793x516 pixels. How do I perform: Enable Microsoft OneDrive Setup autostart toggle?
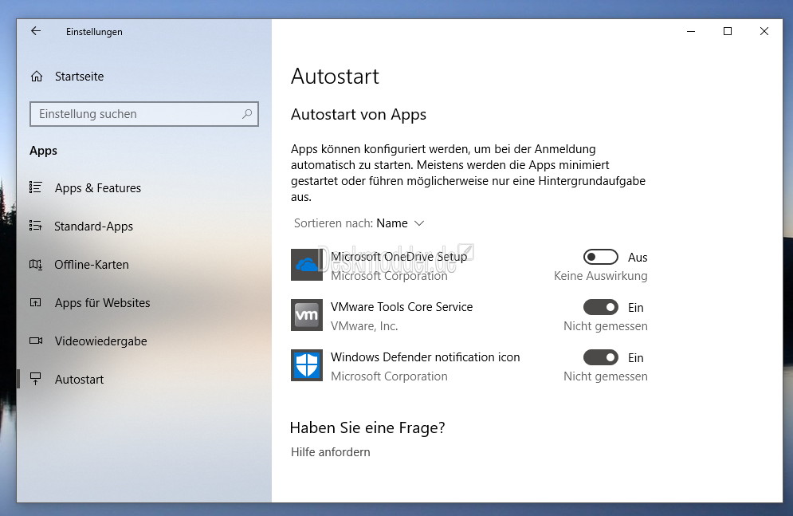(x=601, y=257)
